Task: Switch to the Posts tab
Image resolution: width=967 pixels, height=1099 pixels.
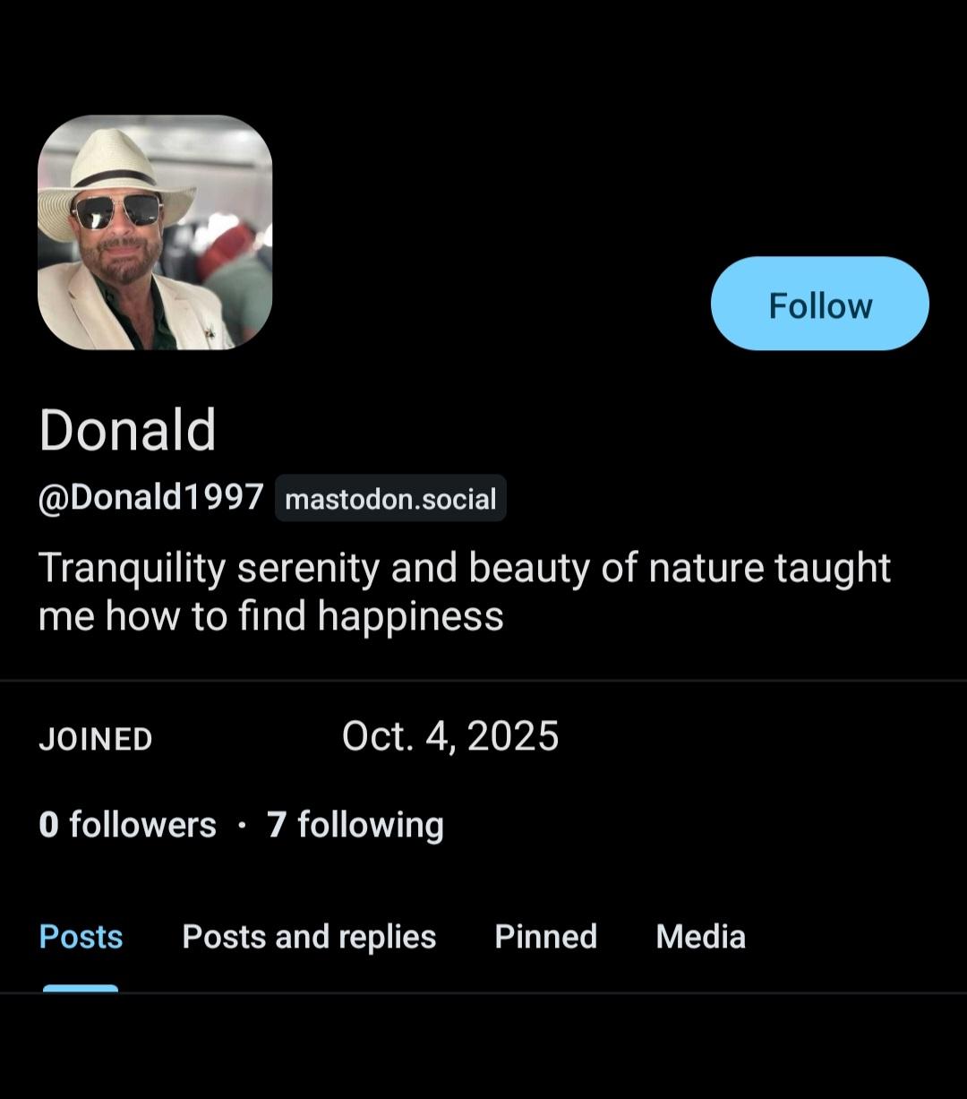Action: click(81, 937)
